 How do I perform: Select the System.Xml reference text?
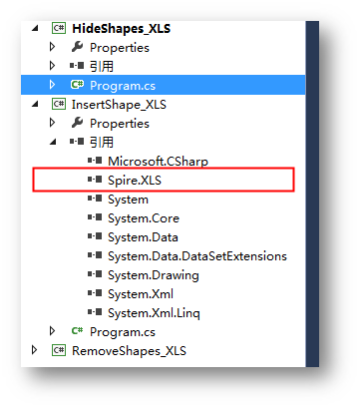pos(141,294)
